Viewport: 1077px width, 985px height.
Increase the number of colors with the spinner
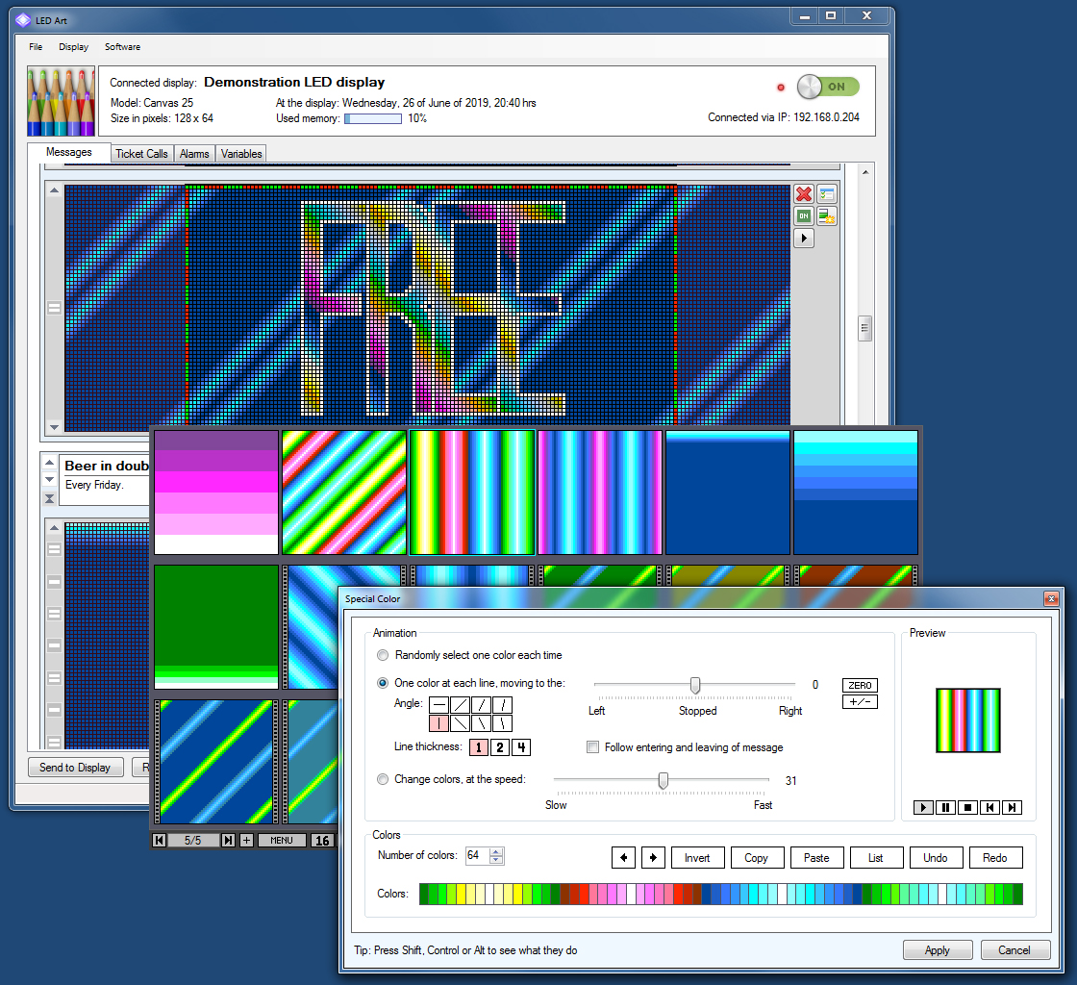pyautogui.click(x=496, y=852)
